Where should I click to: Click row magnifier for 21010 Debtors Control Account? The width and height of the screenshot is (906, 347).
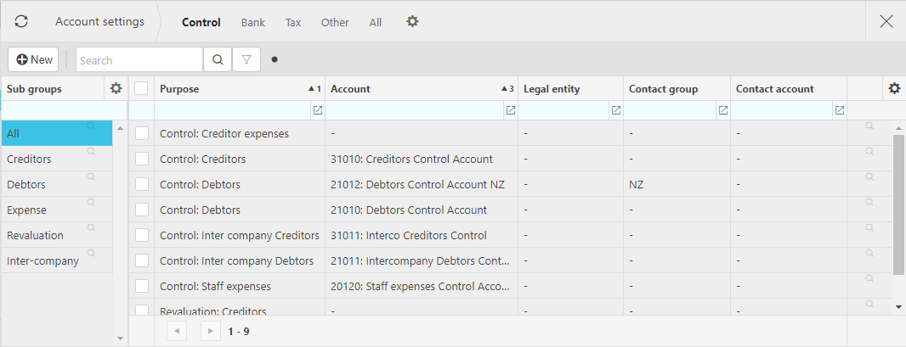point(869,202)
